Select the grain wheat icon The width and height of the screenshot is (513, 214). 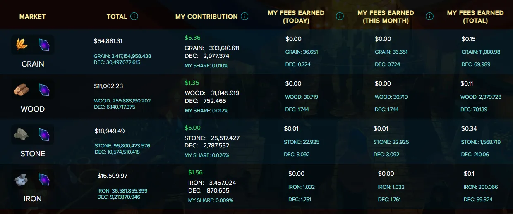tap(22, 45)
